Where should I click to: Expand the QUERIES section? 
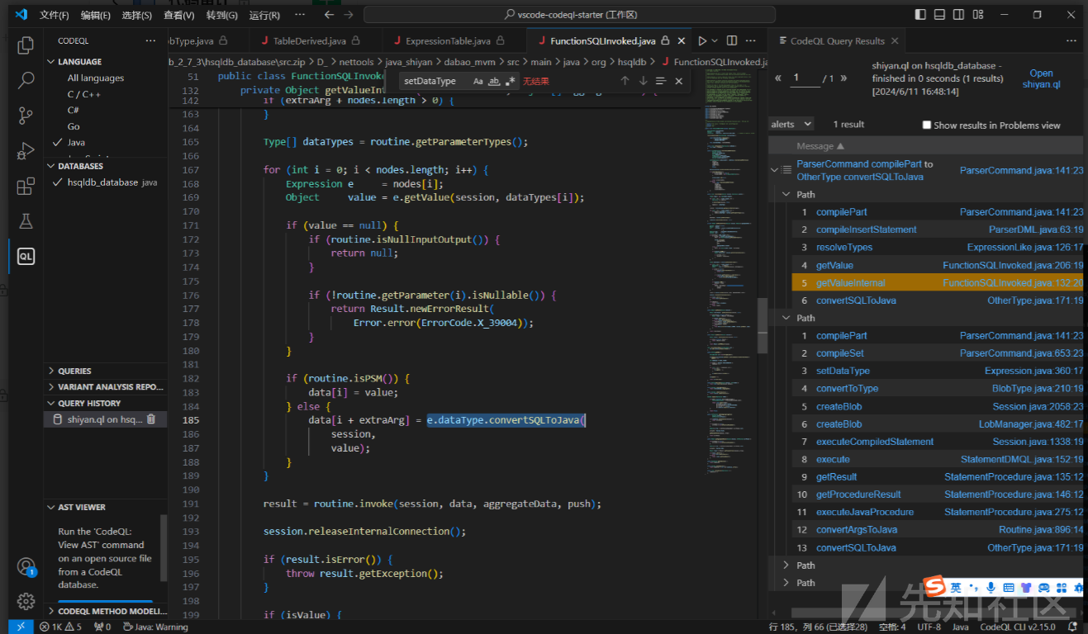coord(74,371)
